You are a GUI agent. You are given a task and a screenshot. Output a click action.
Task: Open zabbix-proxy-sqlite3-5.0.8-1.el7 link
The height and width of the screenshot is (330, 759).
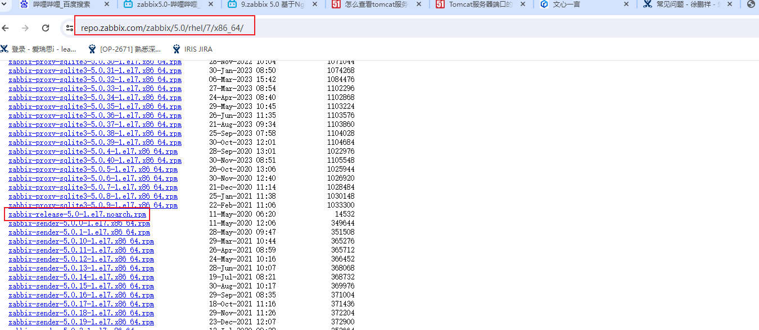pos(93,196)
